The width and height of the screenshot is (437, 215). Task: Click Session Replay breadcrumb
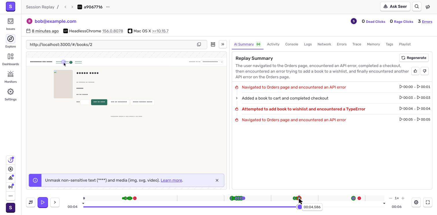point(40,7)
